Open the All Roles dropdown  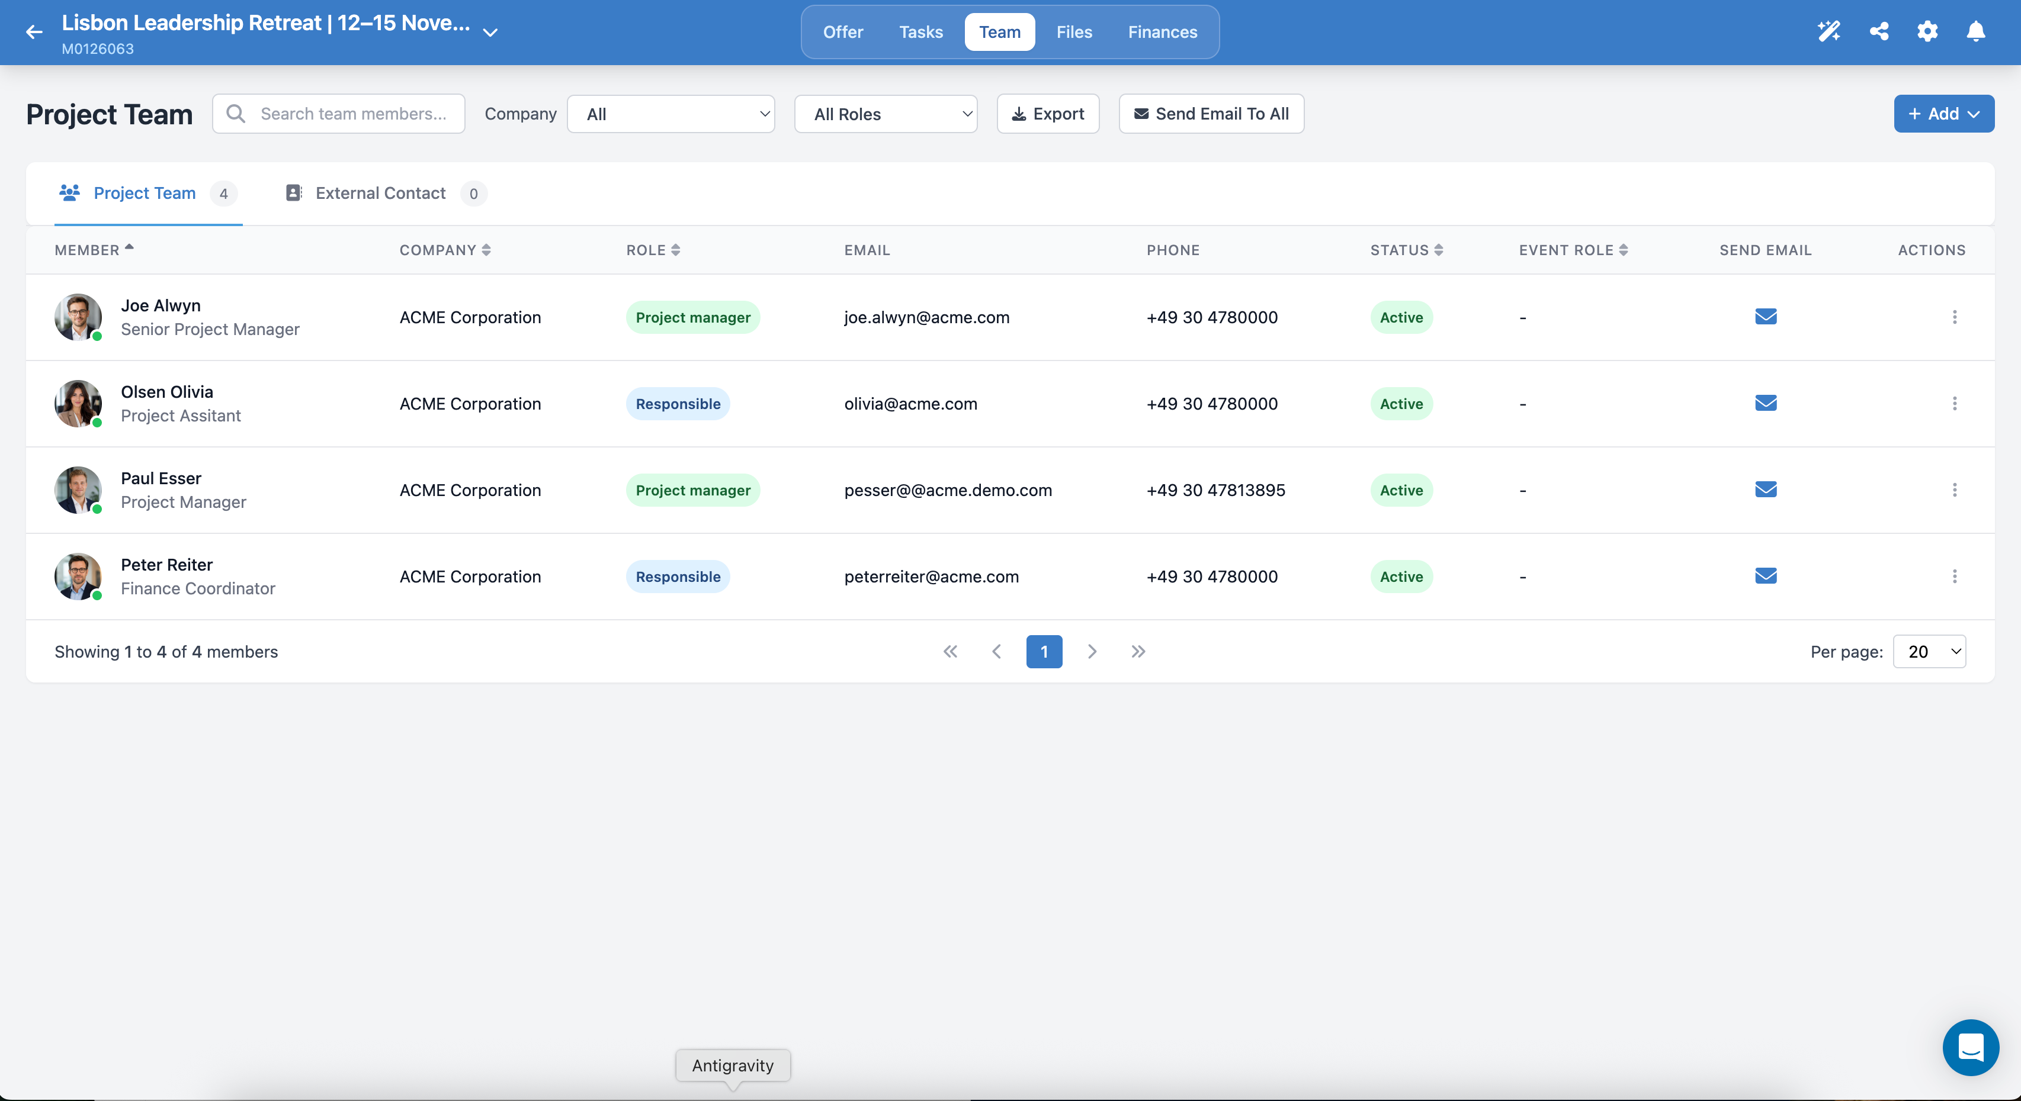click(886, 114)
